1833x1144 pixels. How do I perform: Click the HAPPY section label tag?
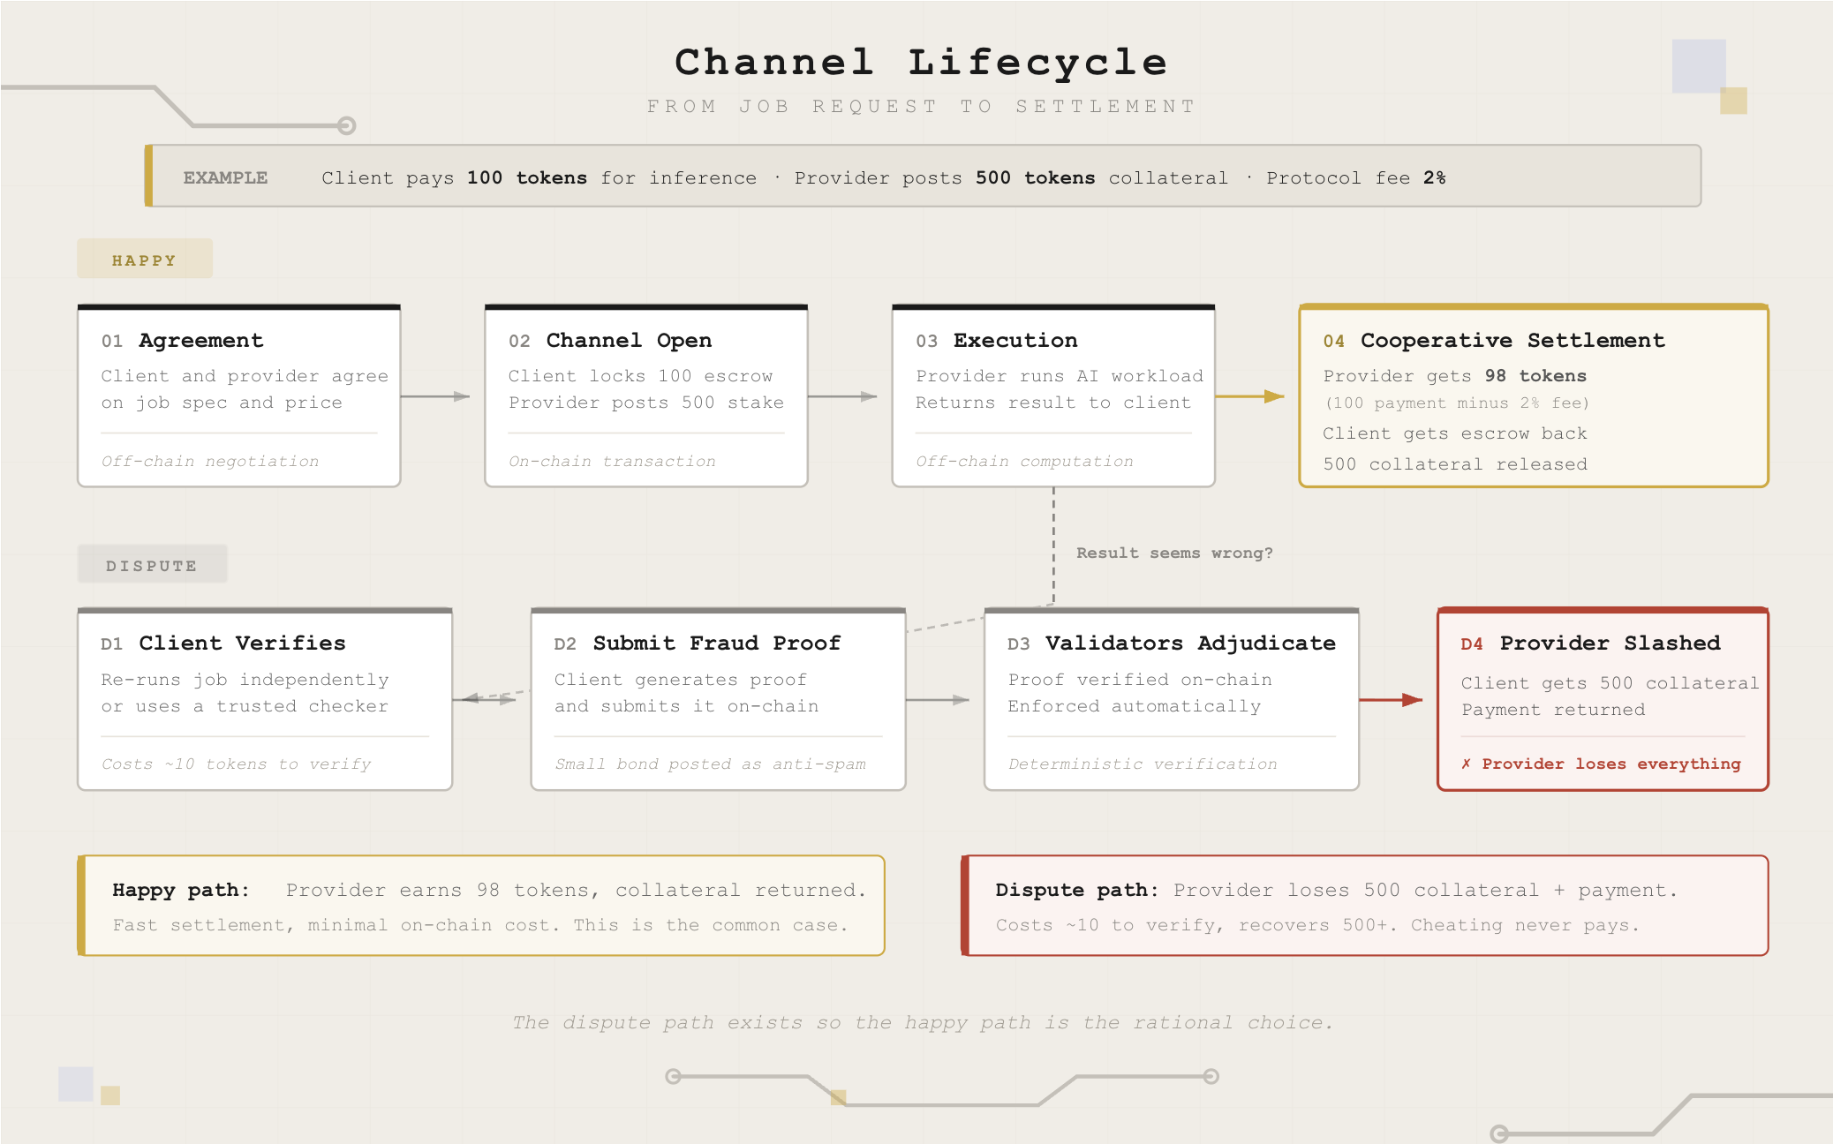click(x=144, y=260)
